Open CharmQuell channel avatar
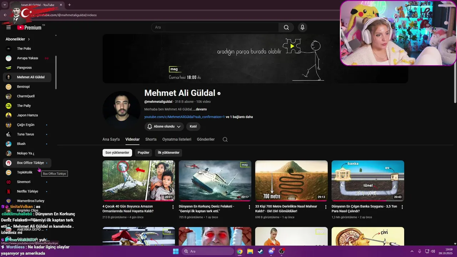The height and width of the screenshot is (257, 457). click(9, 96)
